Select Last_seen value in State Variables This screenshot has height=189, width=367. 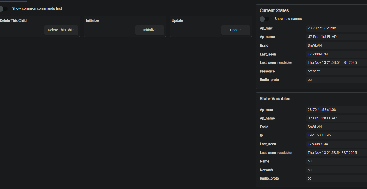point(318,144)
